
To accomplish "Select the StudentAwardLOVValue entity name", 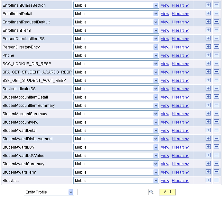I will [x=23, y=156].
